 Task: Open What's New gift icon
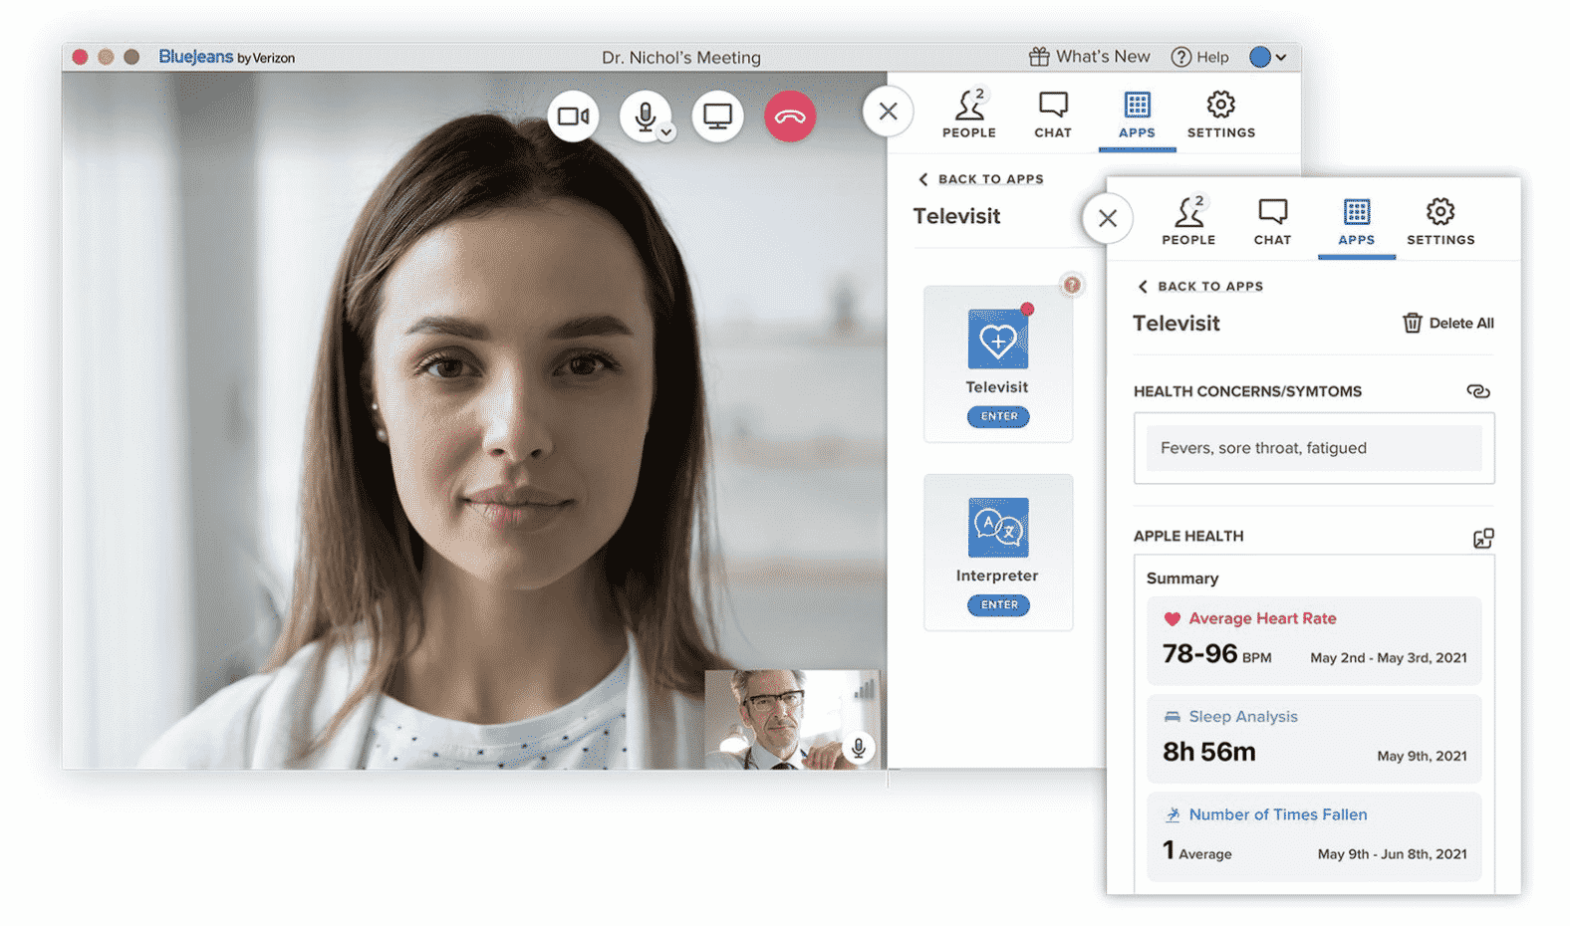coord(1039,57)
